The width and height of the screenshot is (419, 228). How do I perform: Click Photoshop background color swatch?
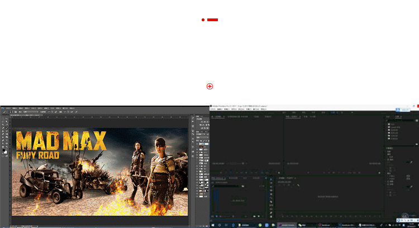click(x=6, y=153)
